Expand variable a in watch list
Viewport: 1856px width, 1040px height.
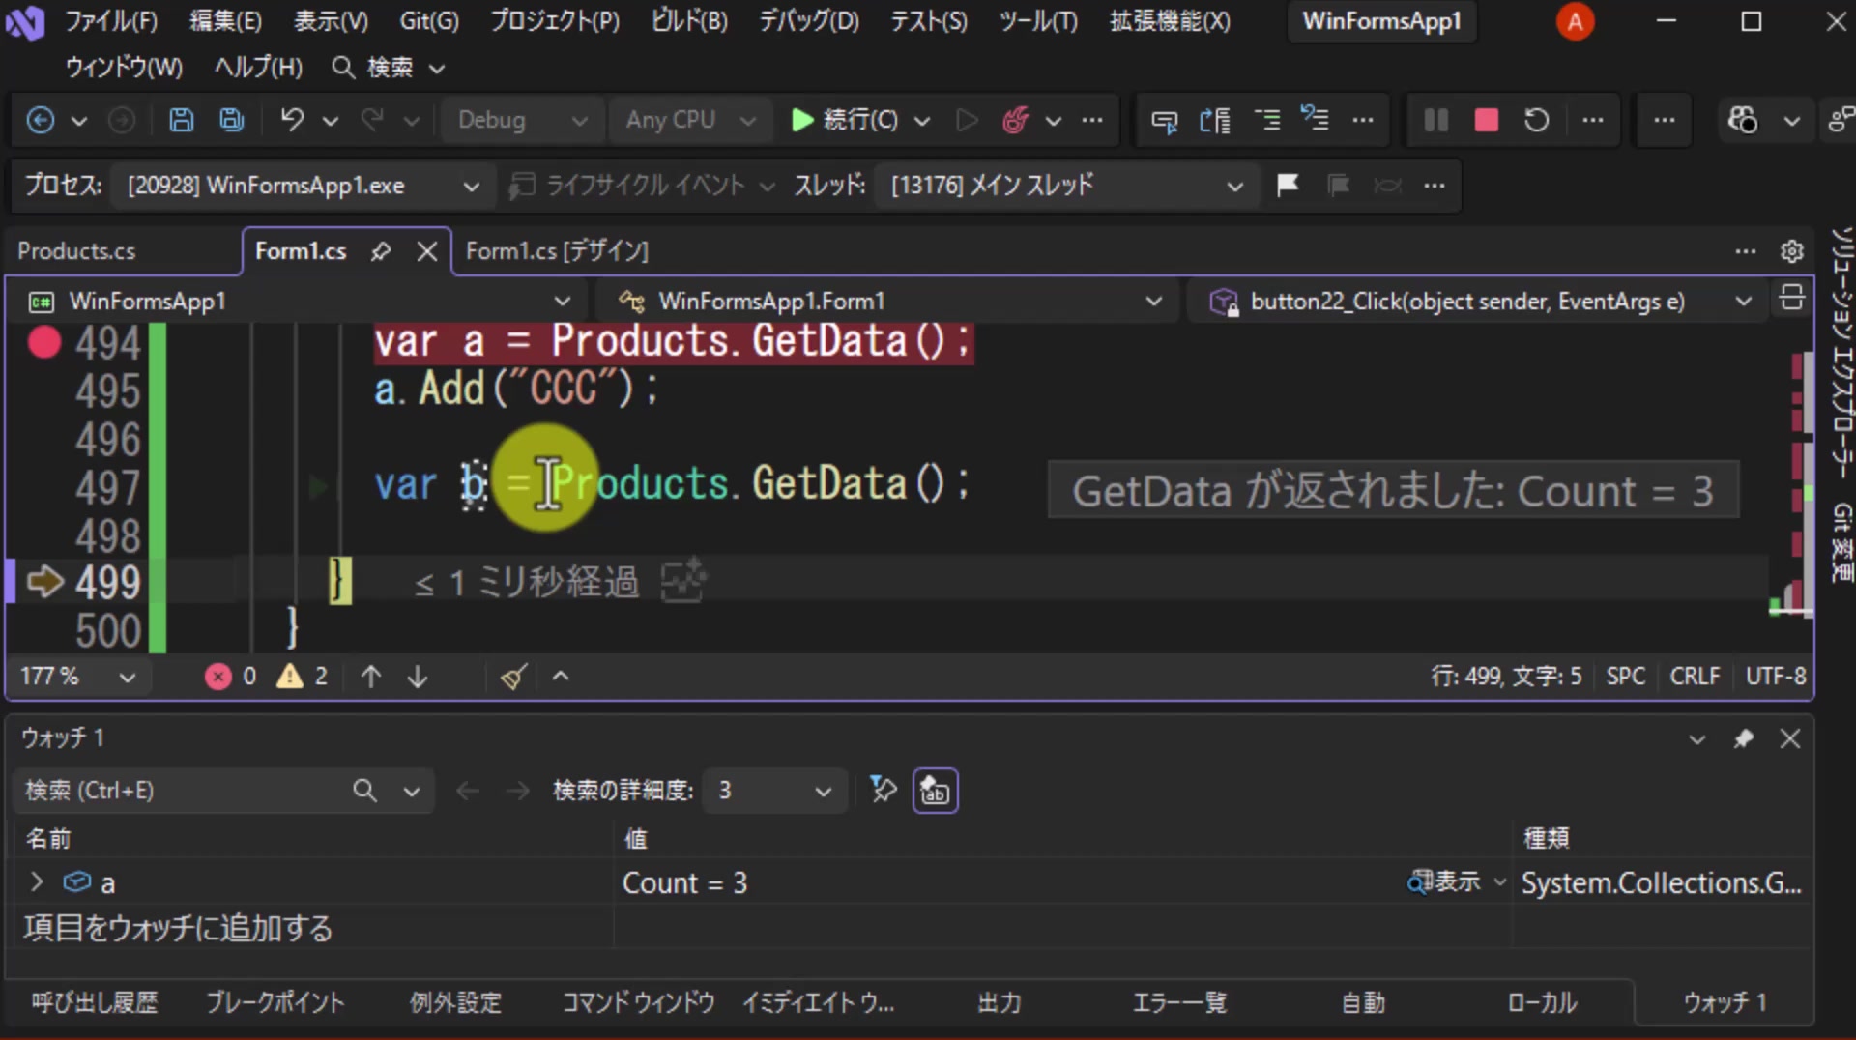[37, 882]
